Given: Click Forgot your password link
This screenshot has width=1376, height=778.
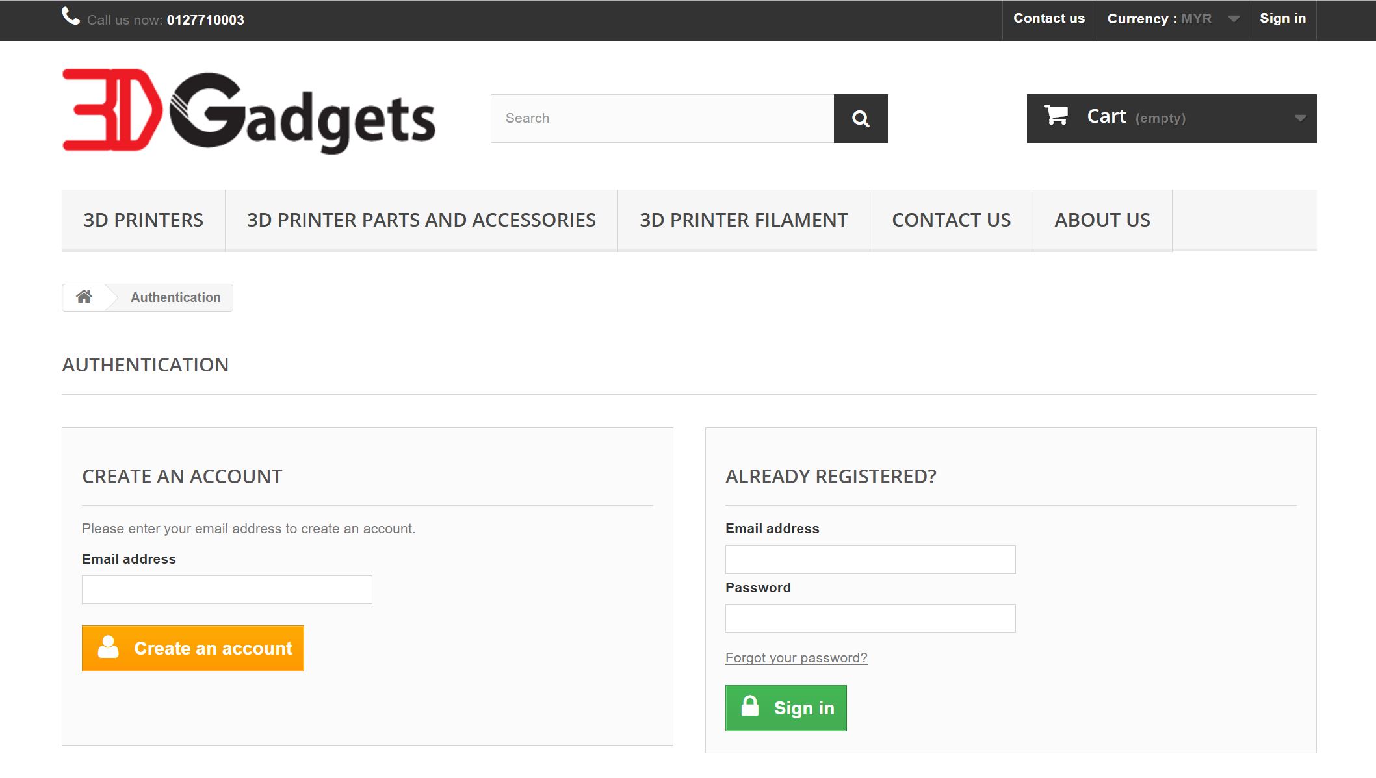Looking at the screenshot, I should pyautogui.click(x=796, y=658).
